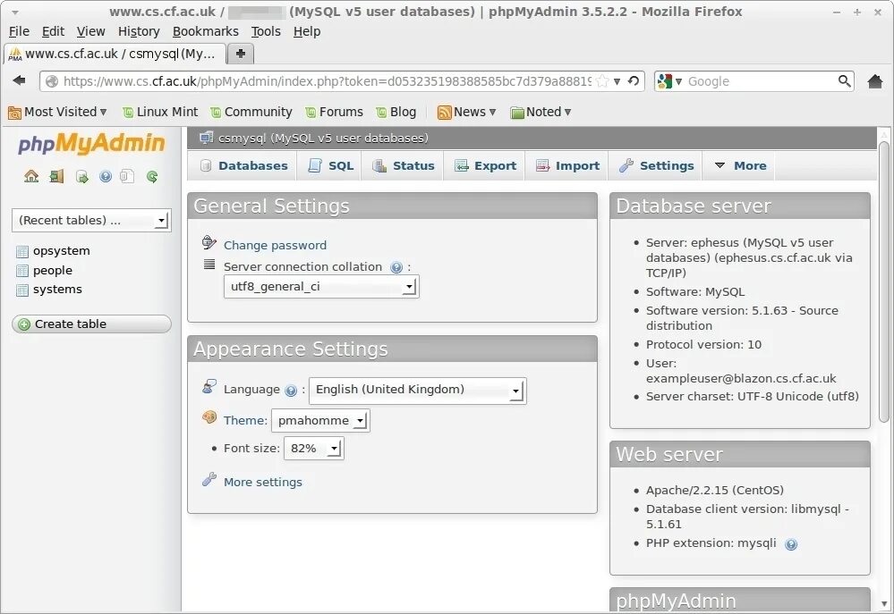This screenshot has height=614, width=894.
Task: Open a new browser tab
Action: [x=241, y=54]
